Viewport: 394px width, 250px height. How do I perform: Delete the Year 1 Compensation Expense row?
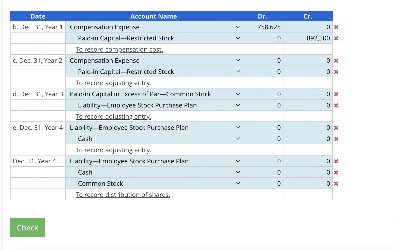[x=336, y=27]
